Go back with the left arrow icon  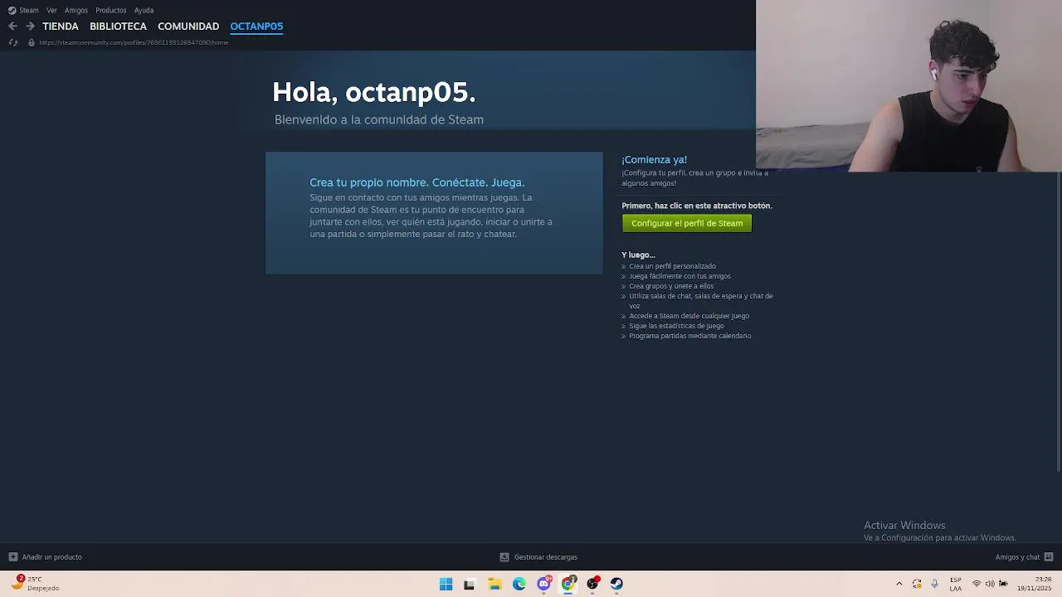pyautogui.click(x=12, y=27)
